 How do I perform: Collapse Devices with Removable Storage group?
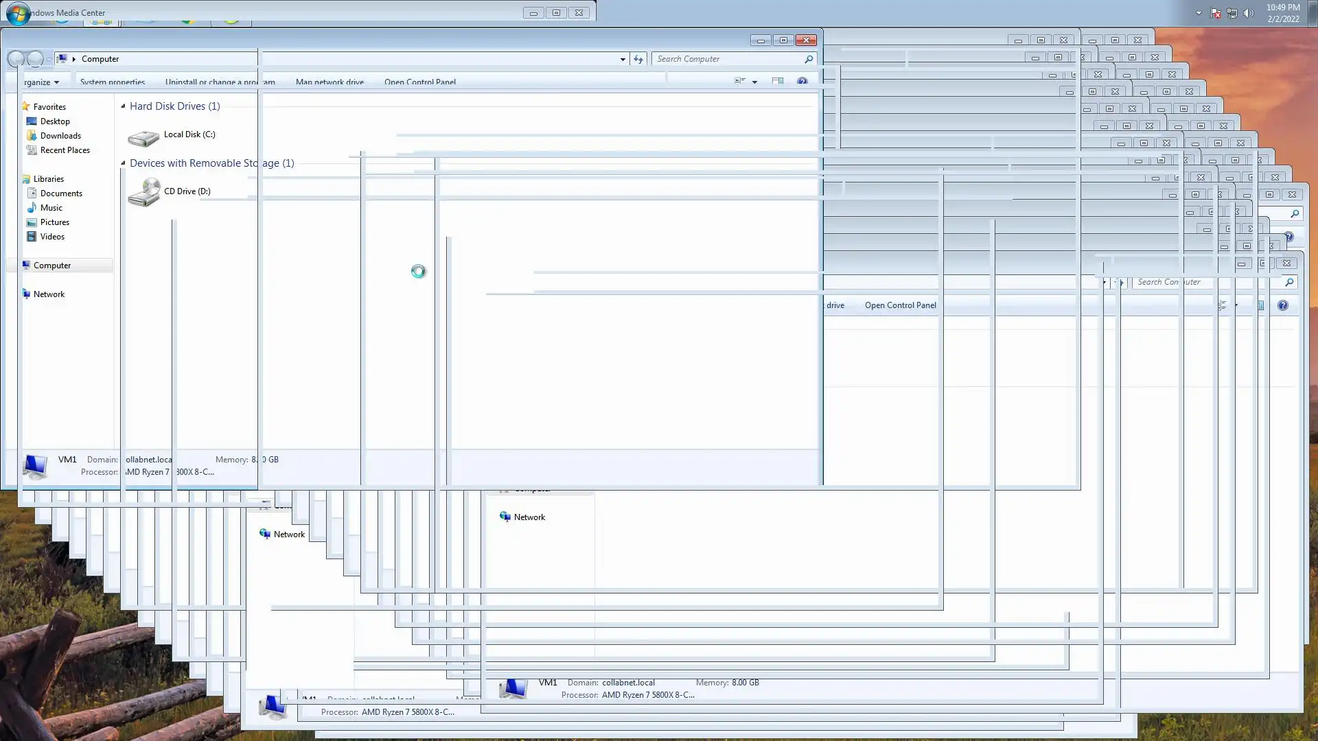pyautogui.click(x=124, y=163)
